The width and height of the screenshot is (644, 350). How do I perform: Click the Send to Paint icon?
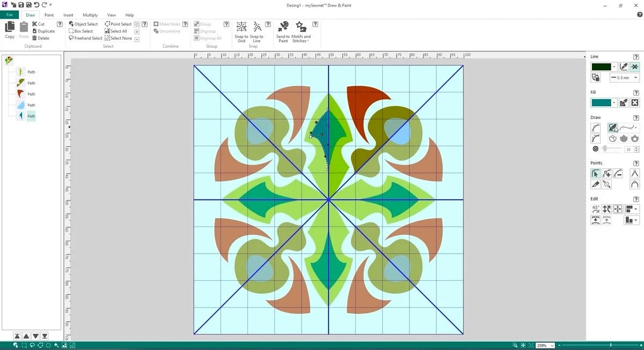[283, 31]
